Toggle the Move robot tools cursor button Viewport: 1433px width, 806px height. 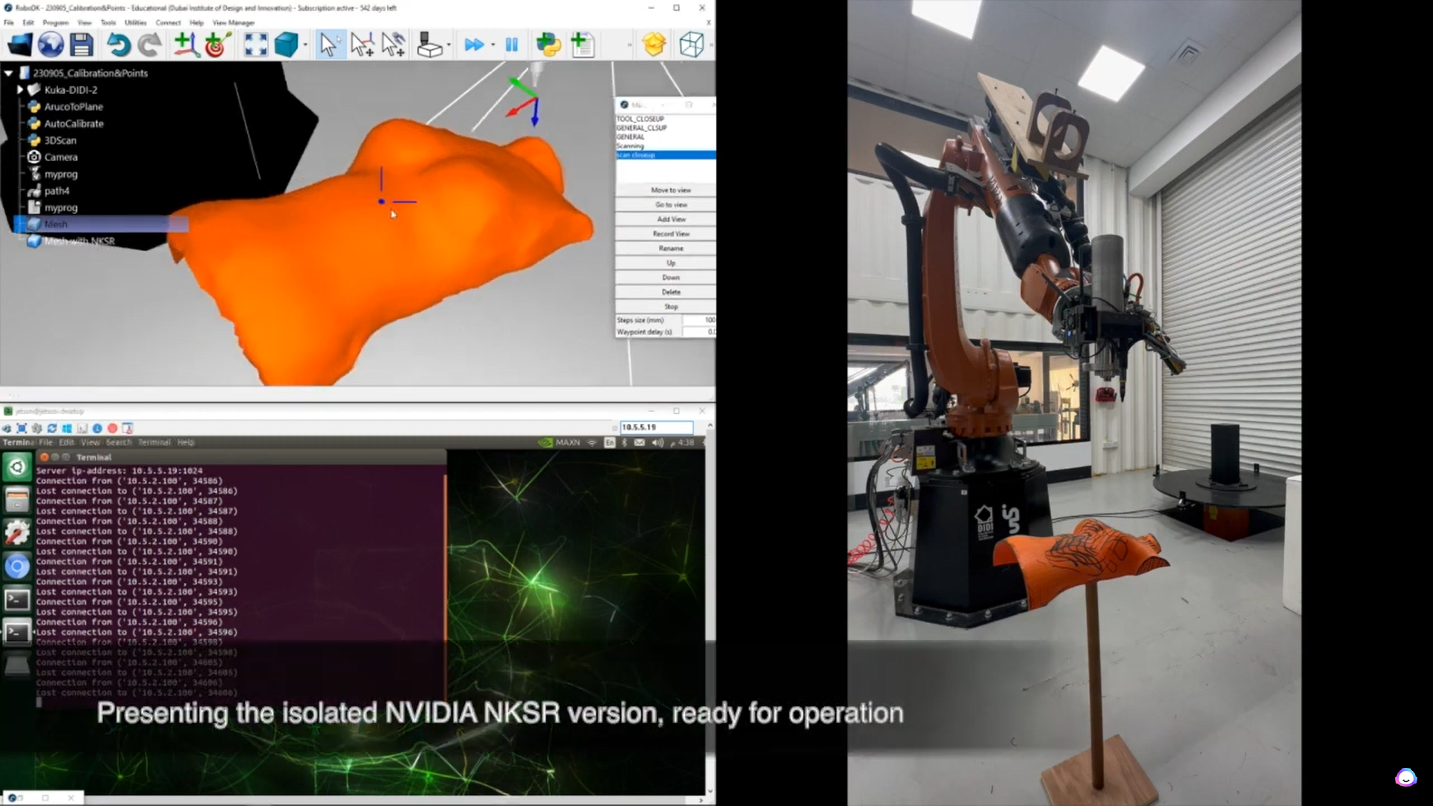pyautogui.click(x=393, y=45)
